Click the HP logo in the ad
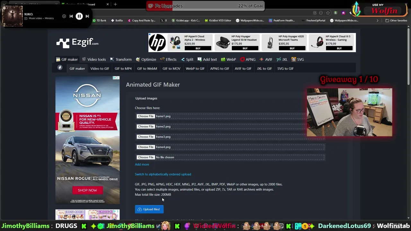Screen dimensions: 411x231 157,42
